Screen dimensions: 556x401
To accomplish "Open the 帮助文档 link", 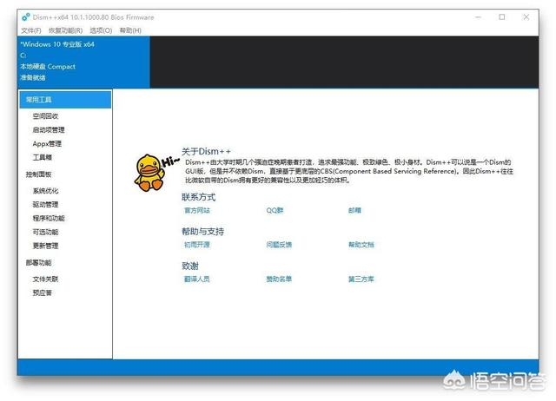I will coord(361,245).
